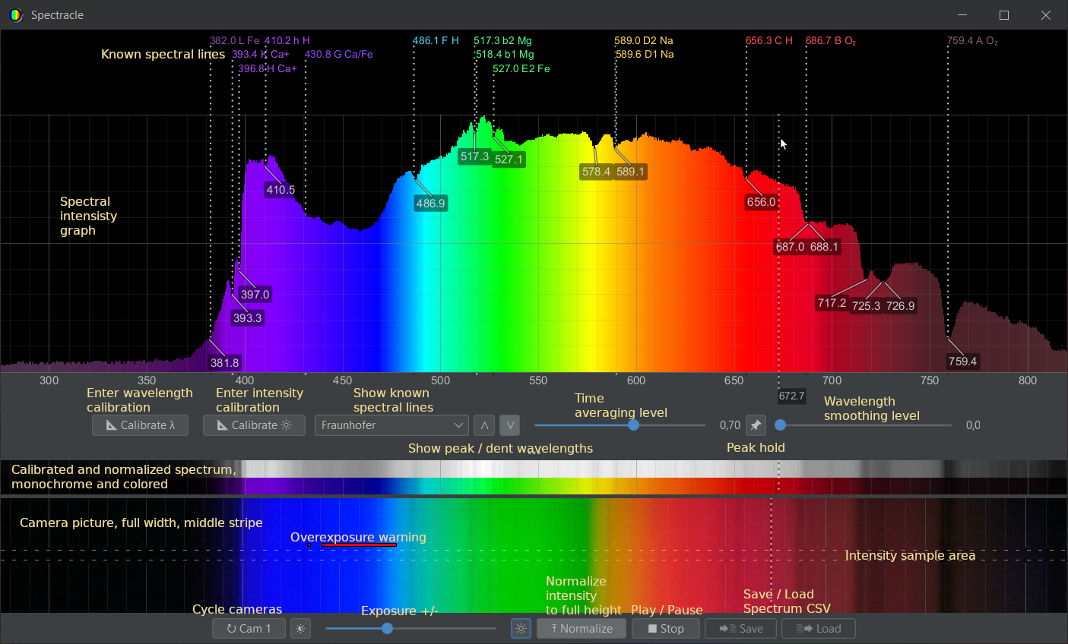Click the 527.1 dent label
1068x644 pixels.
point(509,159)
